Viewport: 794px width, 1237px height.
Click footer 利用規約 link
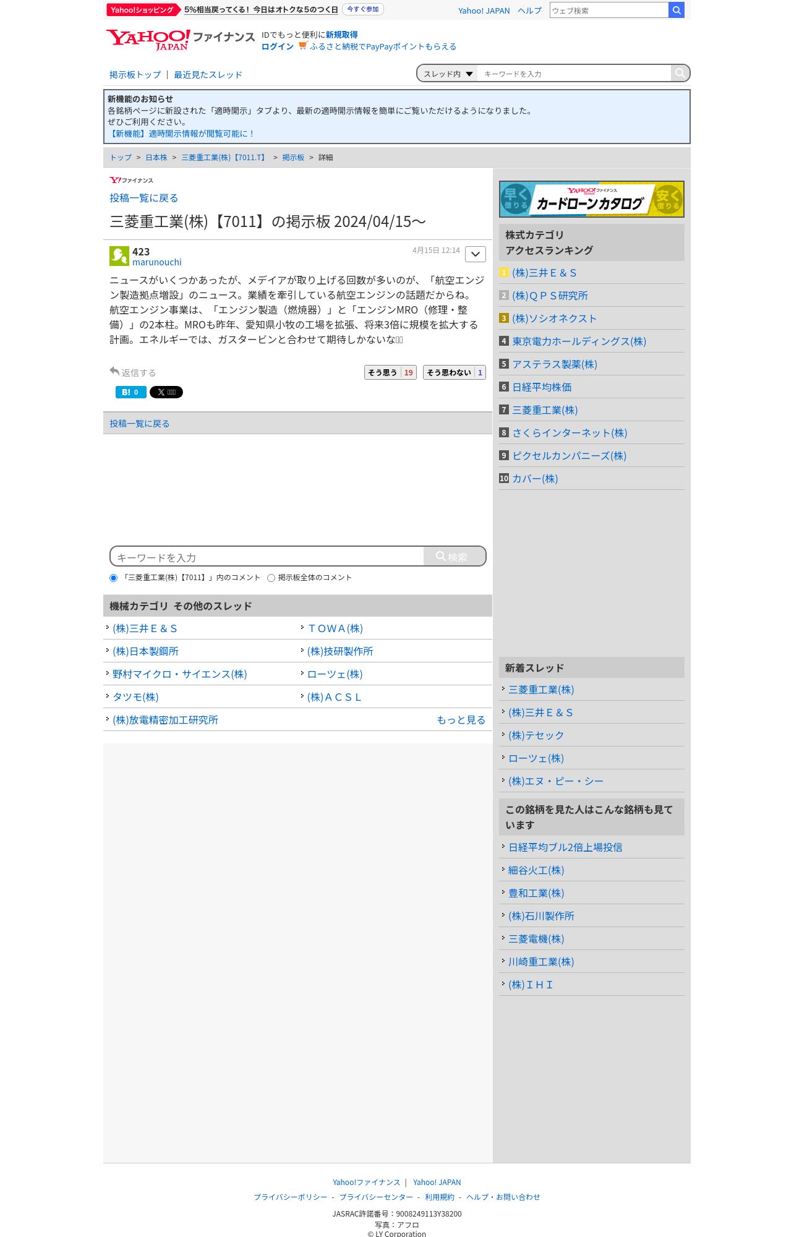[x=440, y=1197]
